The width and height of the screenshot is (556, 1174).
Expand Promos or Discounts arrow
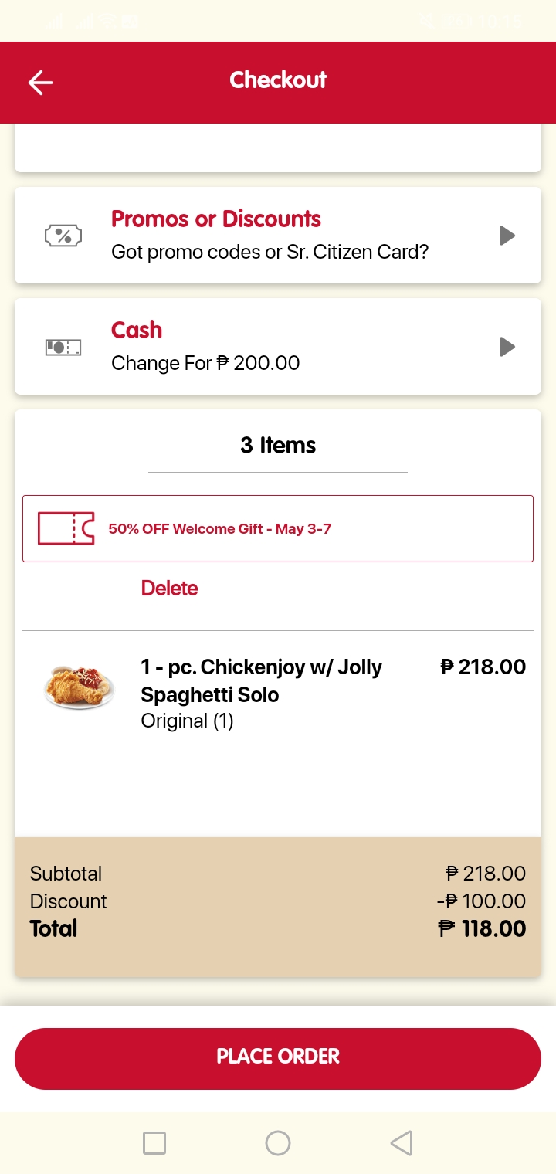(x=507, y=236)
